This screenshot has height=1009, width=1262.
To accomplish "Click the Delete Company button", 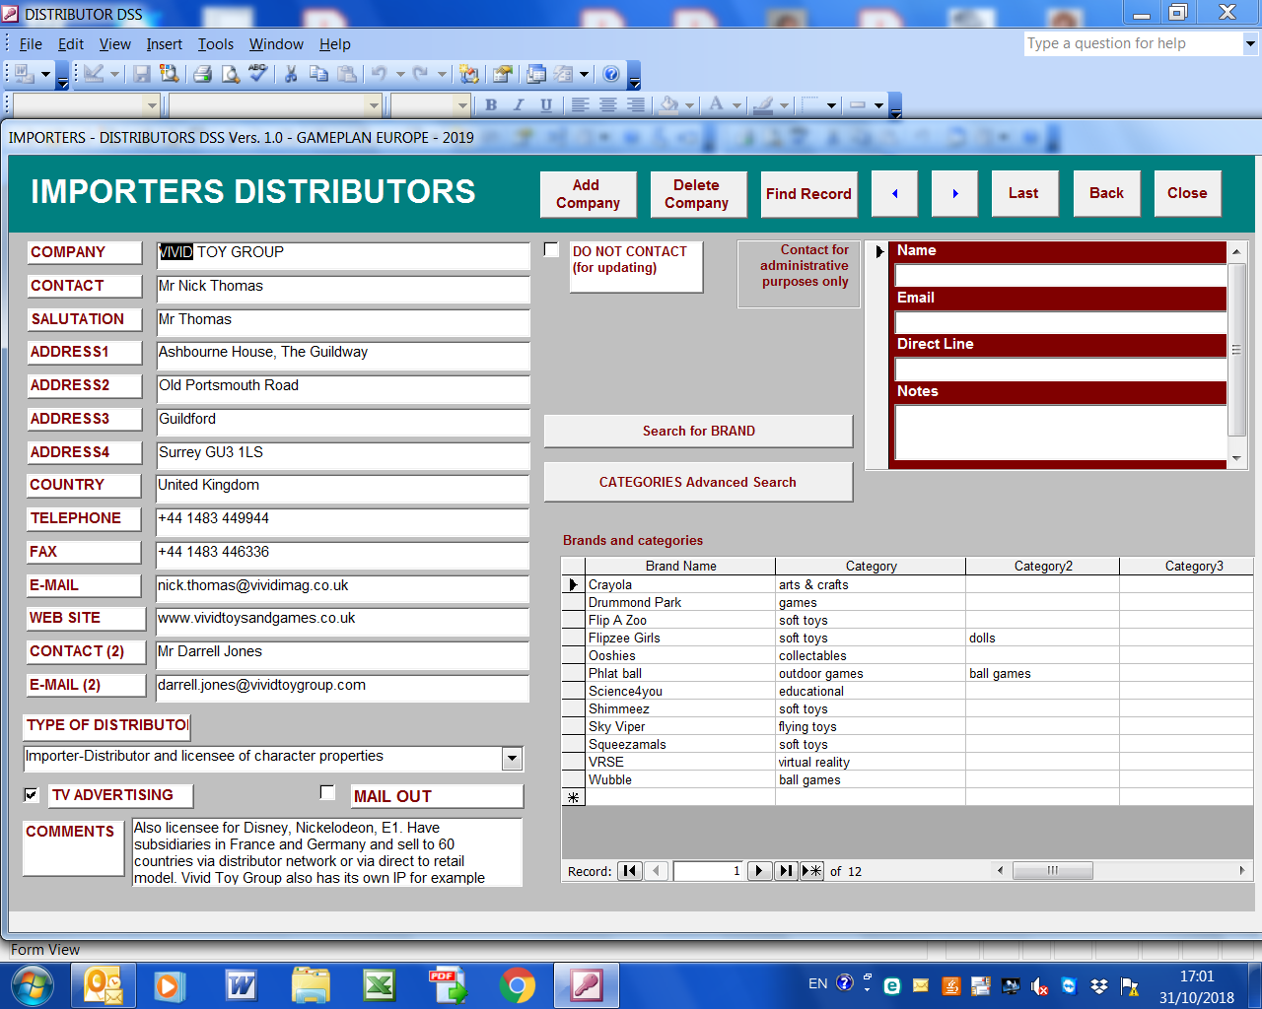I will tap(697, 194).
